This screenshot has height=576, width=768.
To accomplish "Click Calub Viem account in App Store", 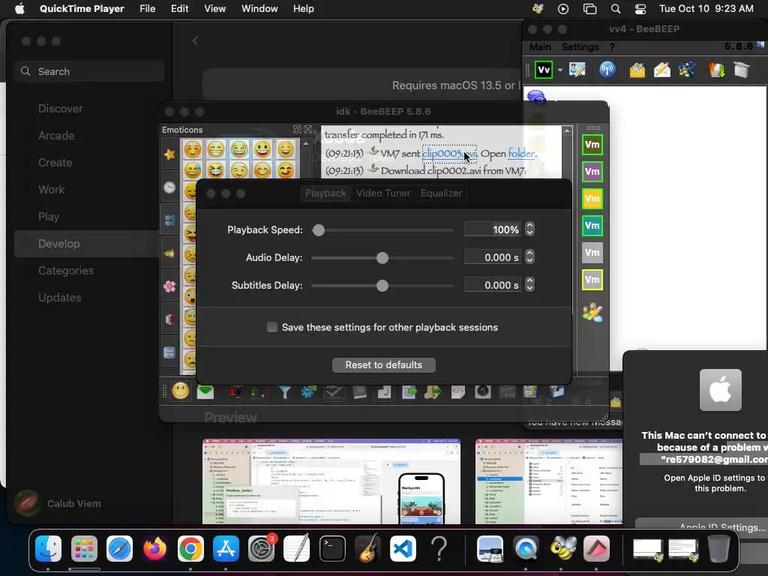I will click(58, 503).
